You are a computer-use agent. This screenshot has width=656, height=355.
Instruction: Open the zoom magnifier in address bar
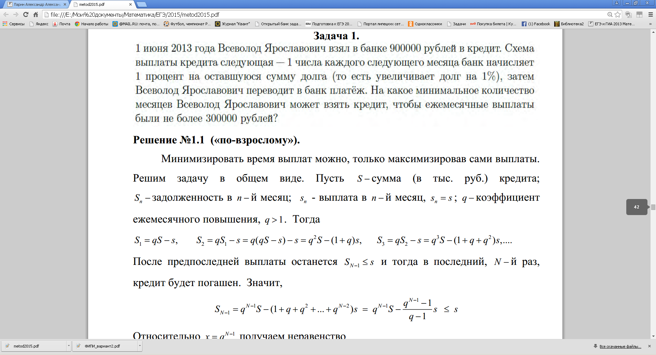(610, 14)
